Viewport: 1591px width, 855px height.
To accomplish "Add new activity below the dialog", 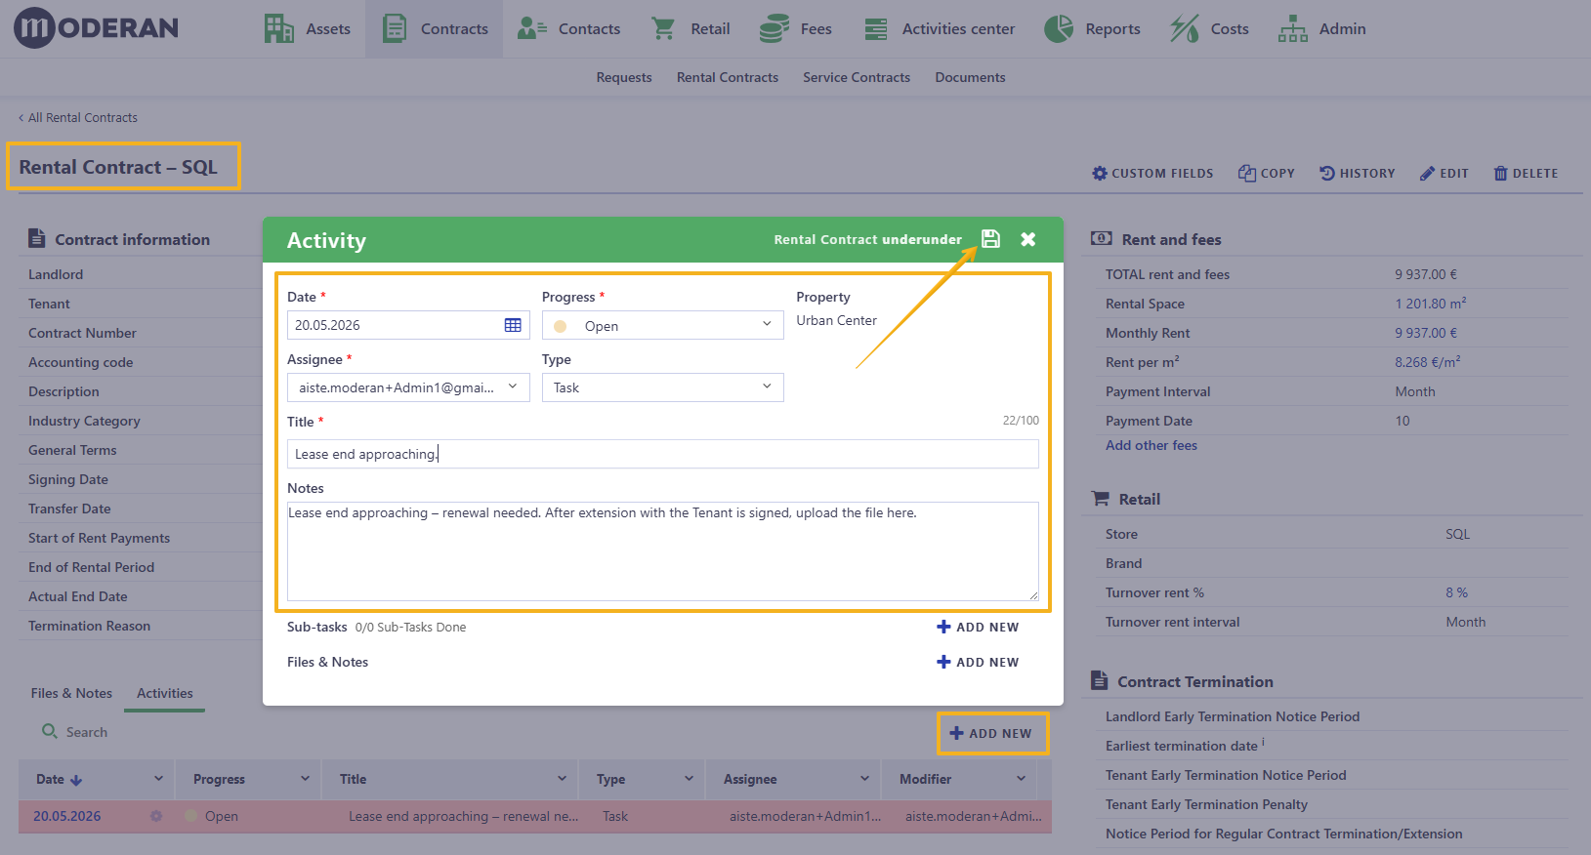I will (x=991, y=733).
